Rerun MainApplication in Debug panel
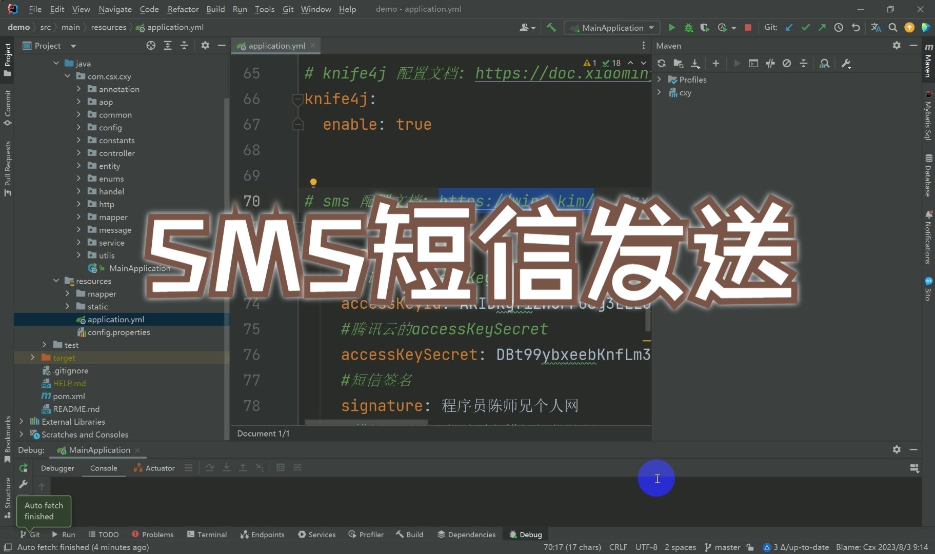This screenshot has width=935, height=554. pyautogui.click(x=24, y=468)
